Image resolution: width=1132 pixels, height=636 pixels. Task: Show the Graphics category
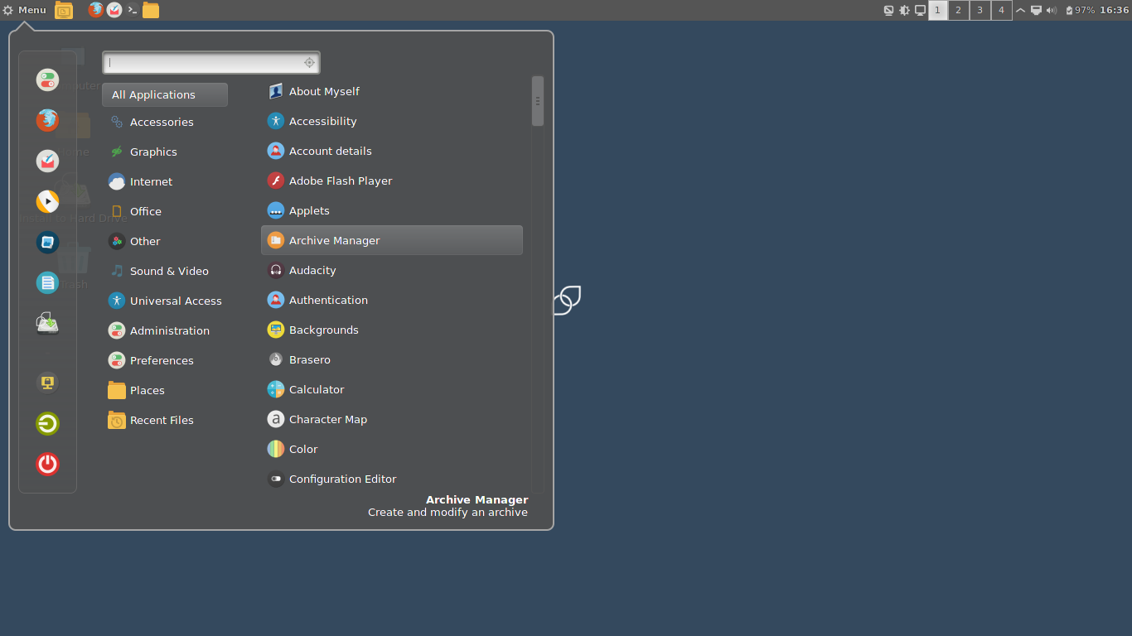165,152
